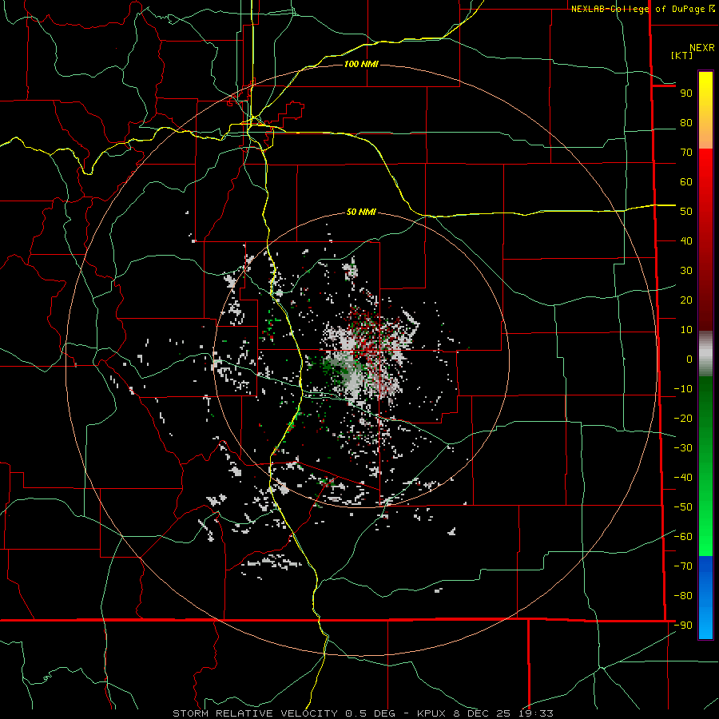Click the 60 label on the velocity scale
Screen dimensions: 719x719
pyautogui.click(x=686, y=182)
